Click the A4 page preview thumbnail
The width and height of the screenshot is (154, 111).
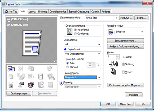pos(32,43)
